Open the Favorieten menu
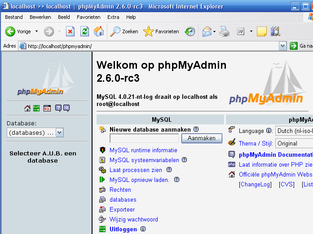The width and height of the screenshot is (313, 234). [88, 17]
